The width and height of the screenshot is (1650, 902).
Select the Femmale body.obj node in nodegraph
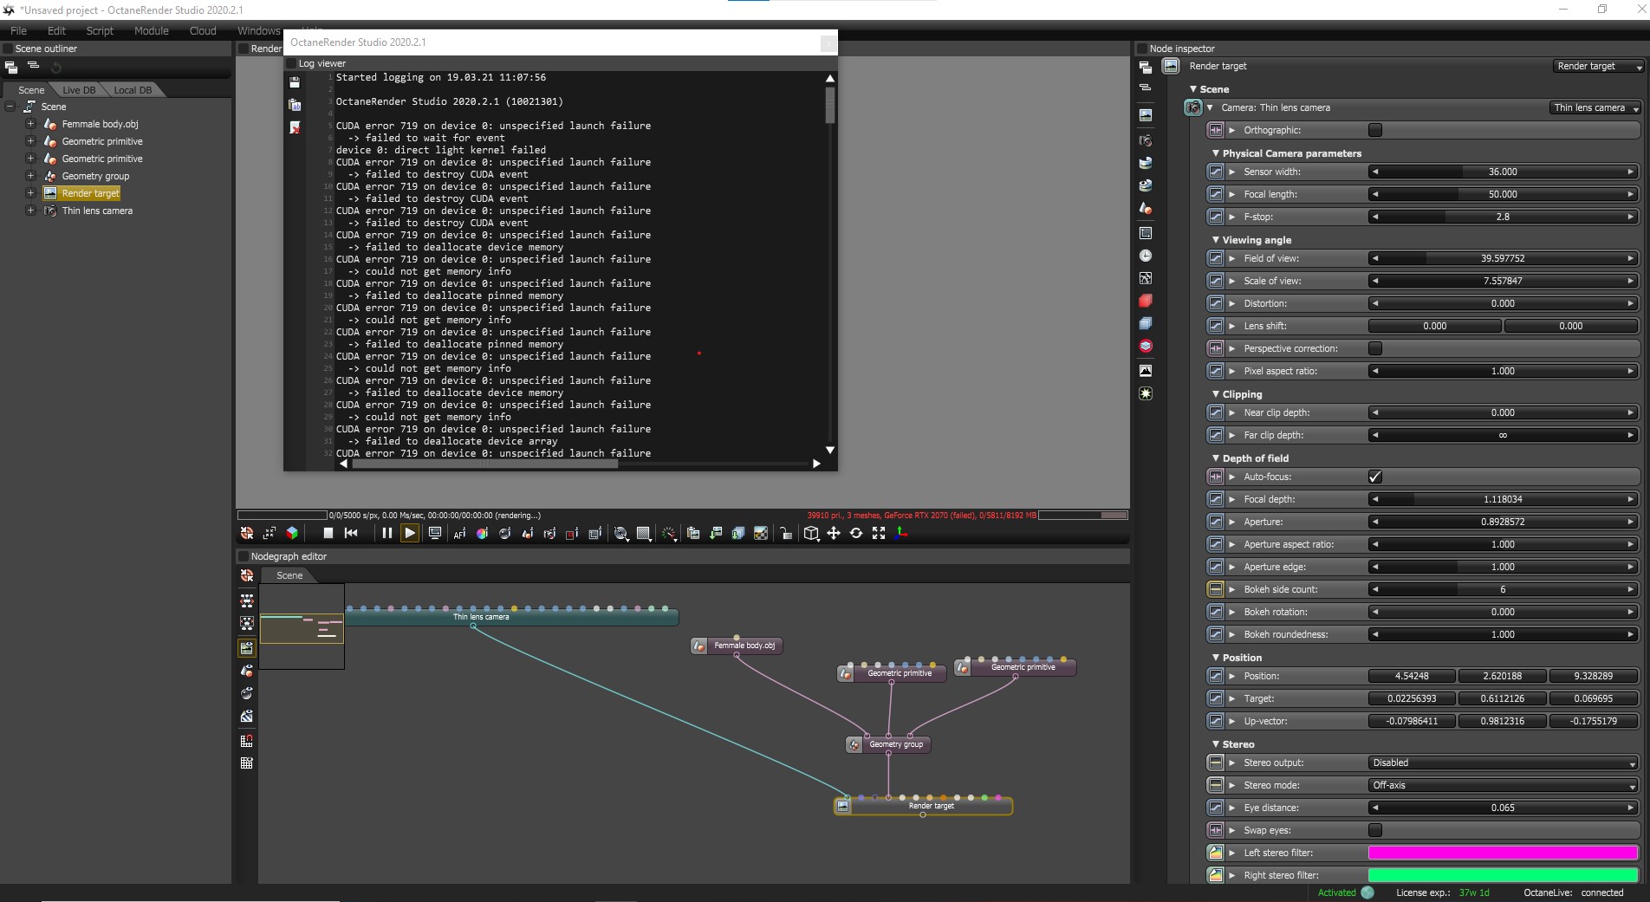coord(737,646)
